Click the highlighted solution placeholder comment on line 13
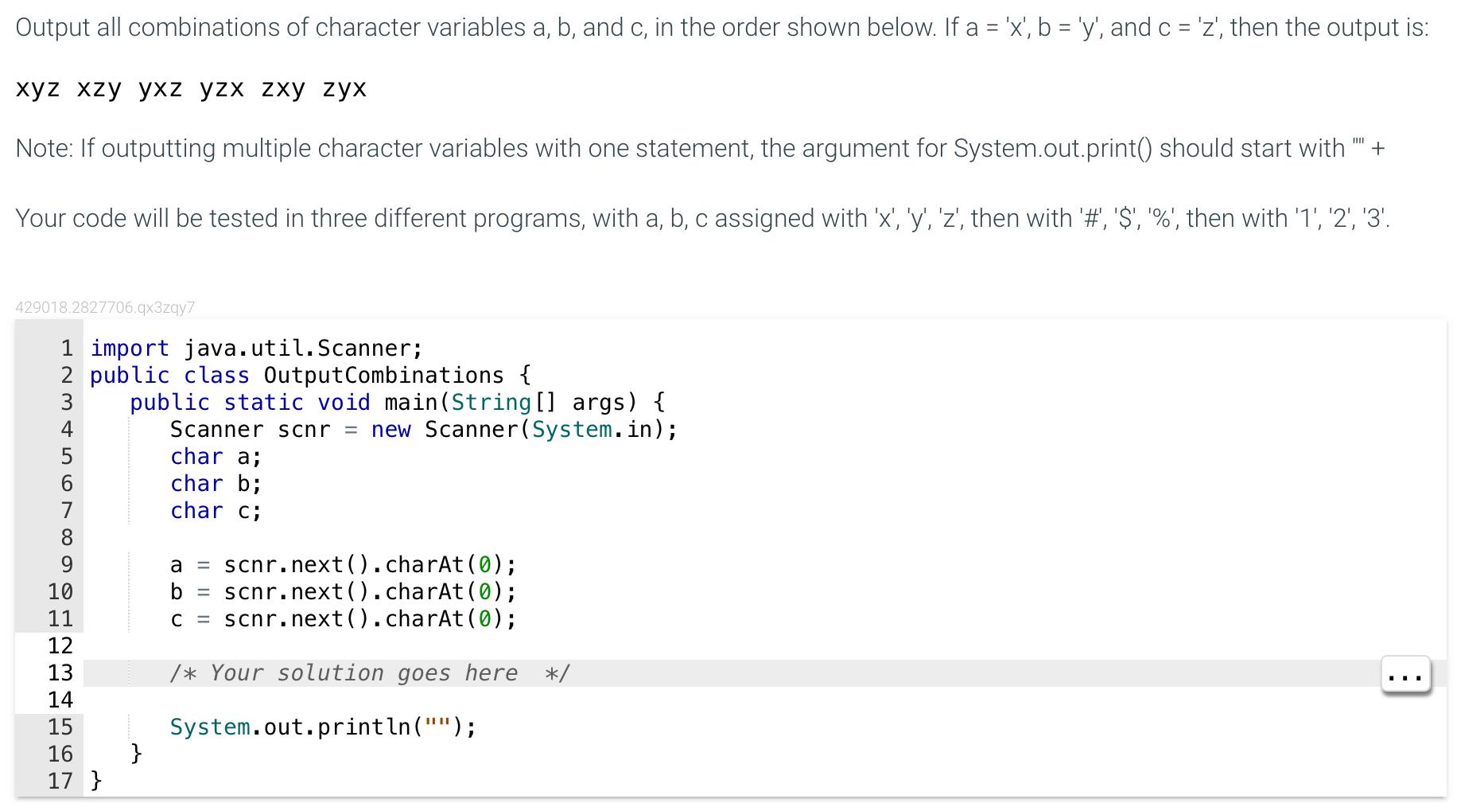Screen dimensions: 1457x803 coord(370,672)
